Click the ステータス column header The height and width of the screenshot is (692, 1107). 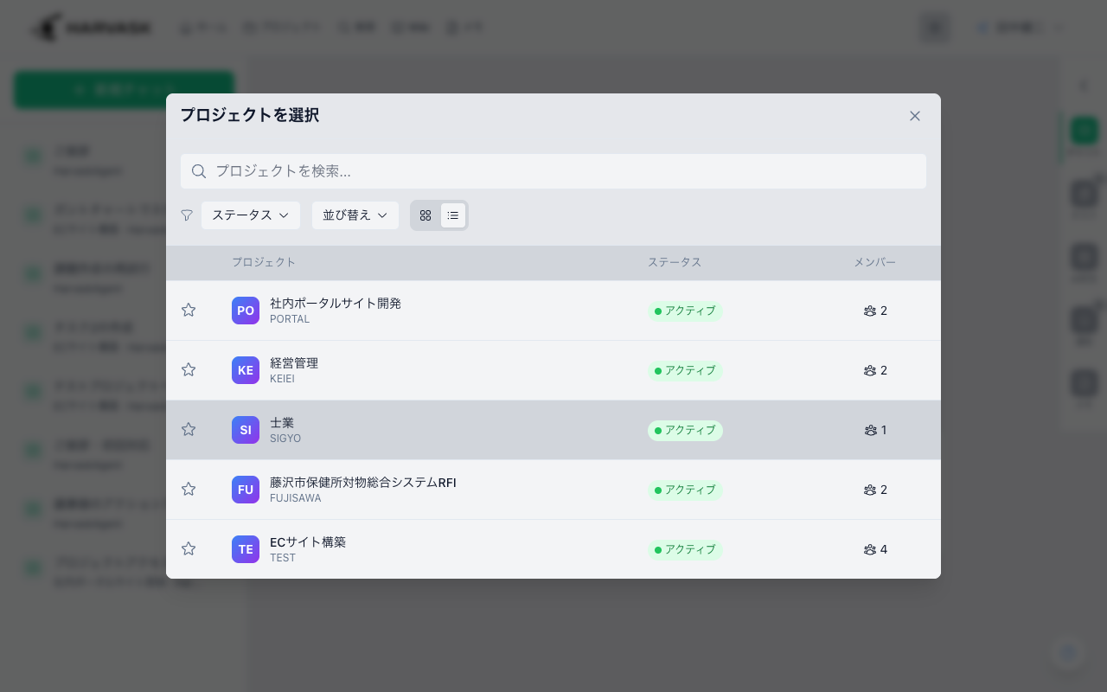tap(675, 262)
